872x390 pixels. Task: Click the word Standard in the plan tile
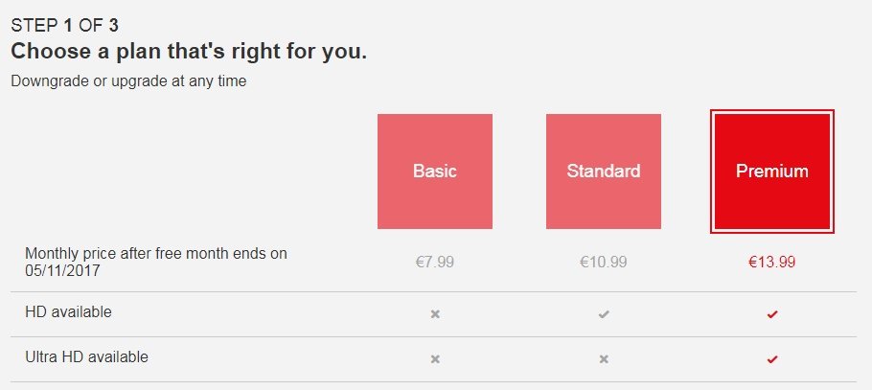click(x=604, y=171)
